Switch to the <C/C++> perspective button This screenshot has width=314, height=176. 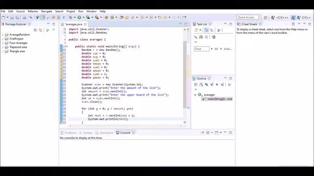(x=280, y=18)
